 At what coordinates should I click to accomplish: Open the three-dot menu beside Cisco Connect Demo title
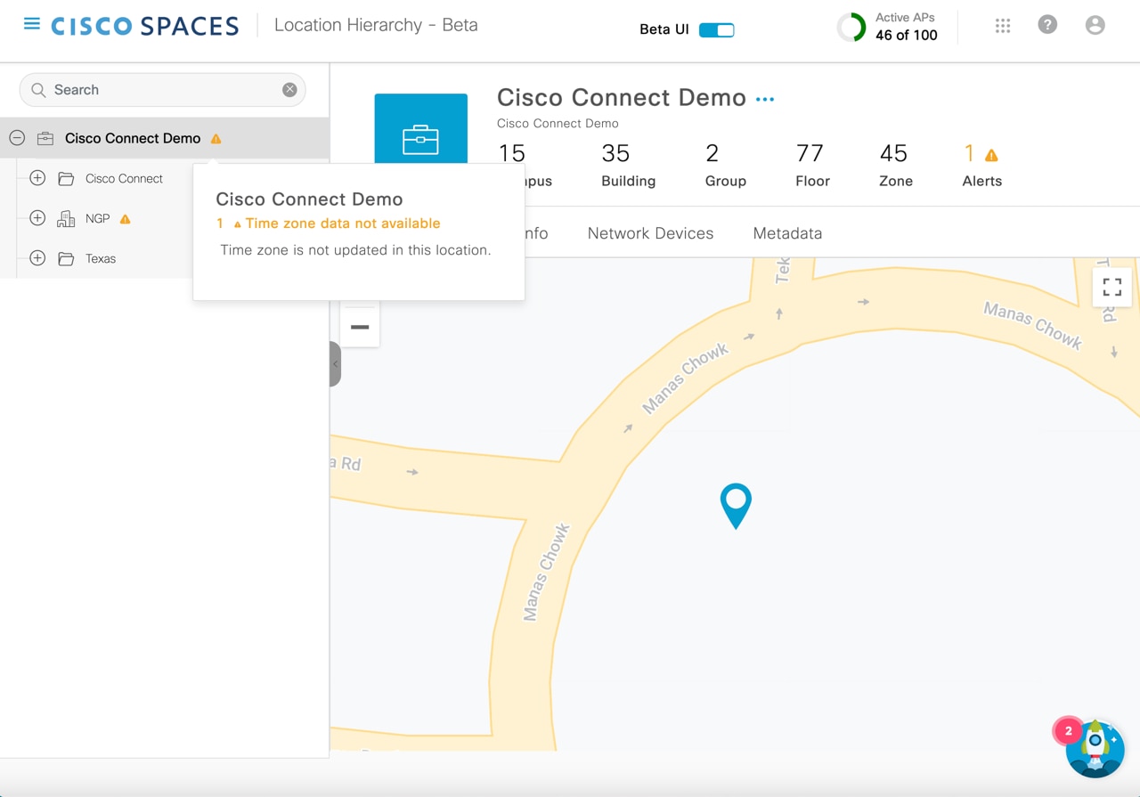point(765,99)
